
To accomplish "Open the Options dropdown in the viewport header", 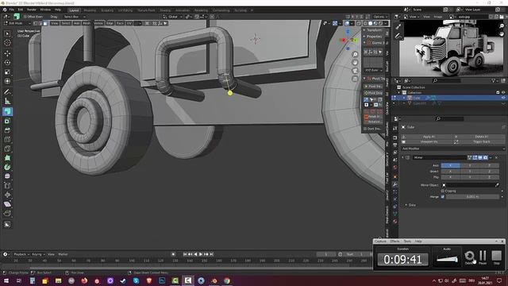I will (380, 17).
